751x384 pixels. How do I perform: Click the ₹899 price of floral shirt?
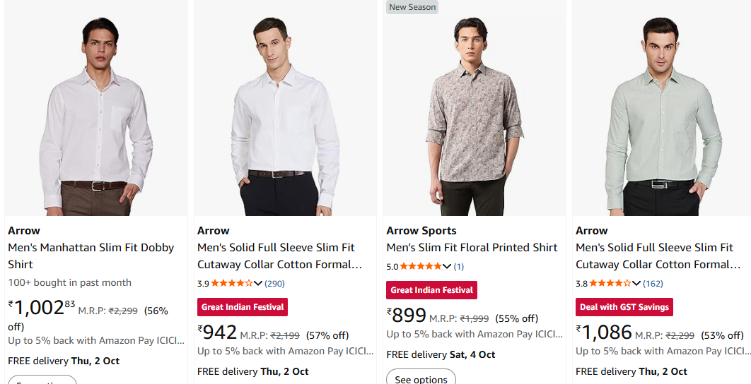(408, 316)
